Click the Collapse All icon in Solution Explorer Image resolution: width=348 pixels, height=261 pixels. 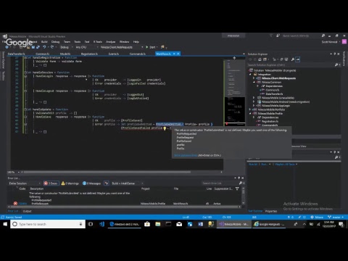pos(281,59)
